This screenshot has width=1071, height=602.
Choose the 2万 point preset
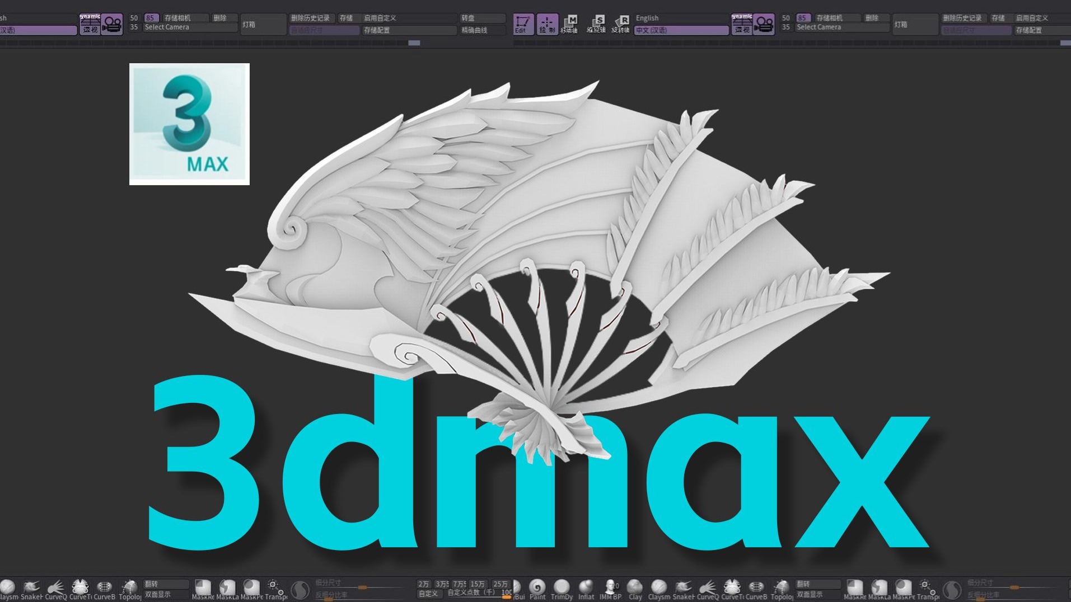tap(424, 584)
